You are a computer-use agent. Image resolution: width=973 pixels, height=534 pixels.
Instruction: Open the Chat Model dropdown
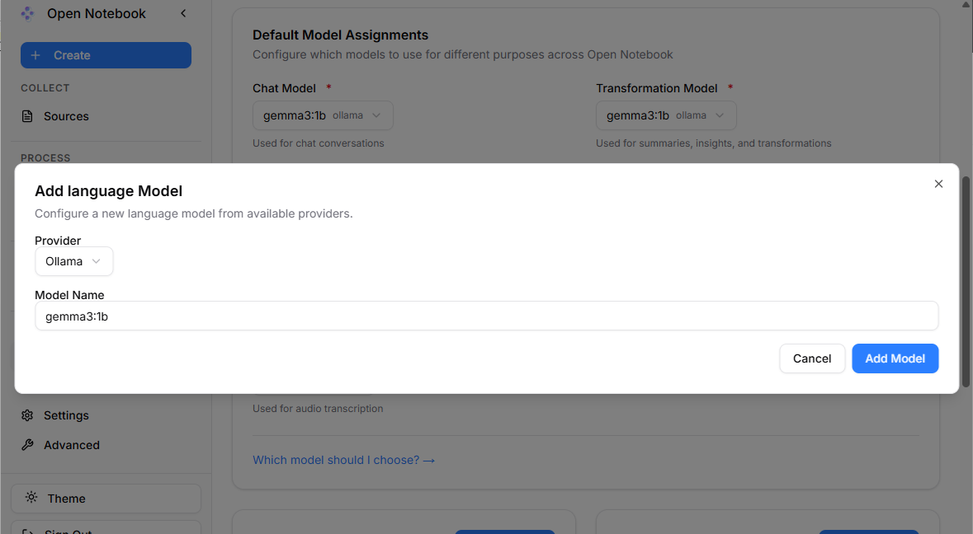322,115
